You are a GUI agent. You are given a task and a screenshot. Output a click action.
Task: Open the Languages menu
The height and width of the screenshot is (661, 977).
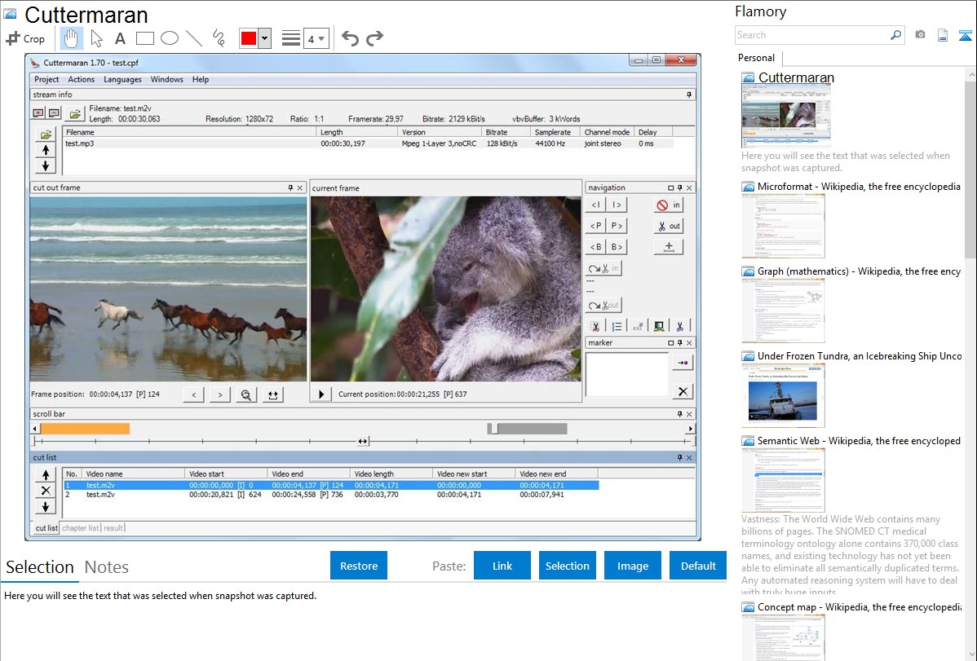point(122,79)
